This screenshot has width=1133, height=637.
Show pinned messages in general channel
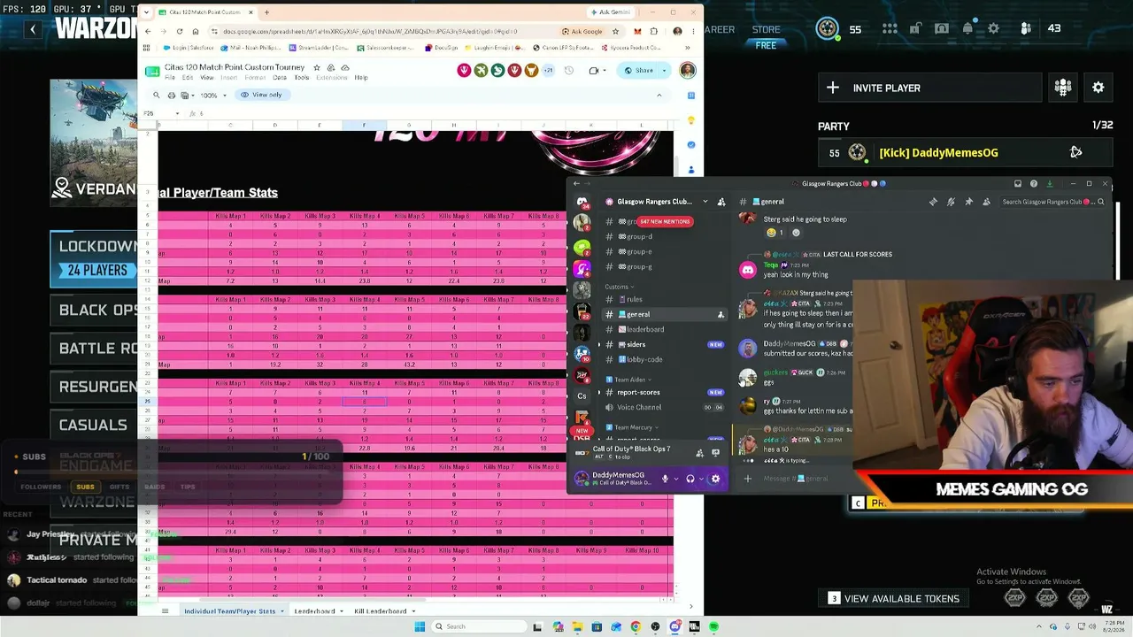(x=968, y=202)
